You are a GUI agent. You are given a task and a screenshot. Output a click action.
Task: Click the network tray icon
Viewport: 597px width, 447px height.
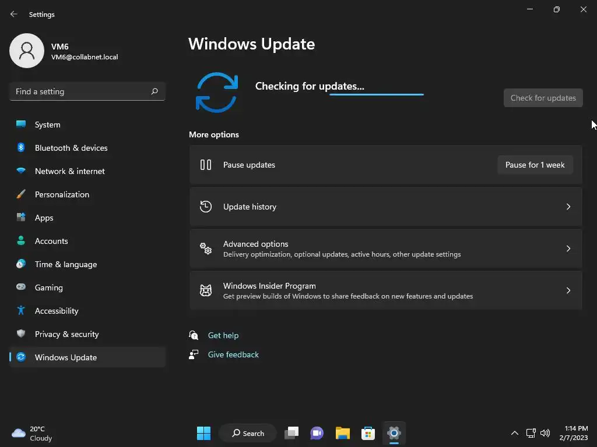[x=531, y=433]
